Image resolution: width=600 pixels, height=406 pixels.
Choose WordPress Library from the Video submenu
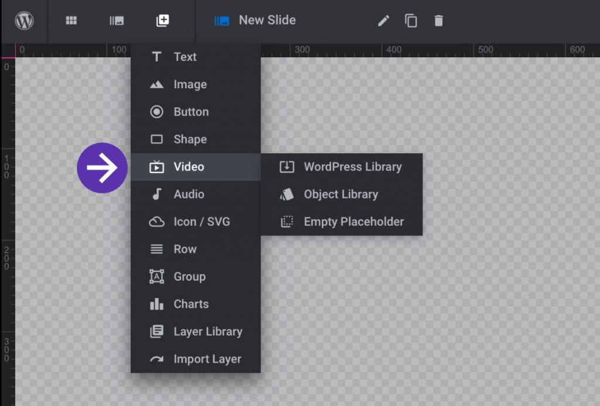[x=352, y=167]
